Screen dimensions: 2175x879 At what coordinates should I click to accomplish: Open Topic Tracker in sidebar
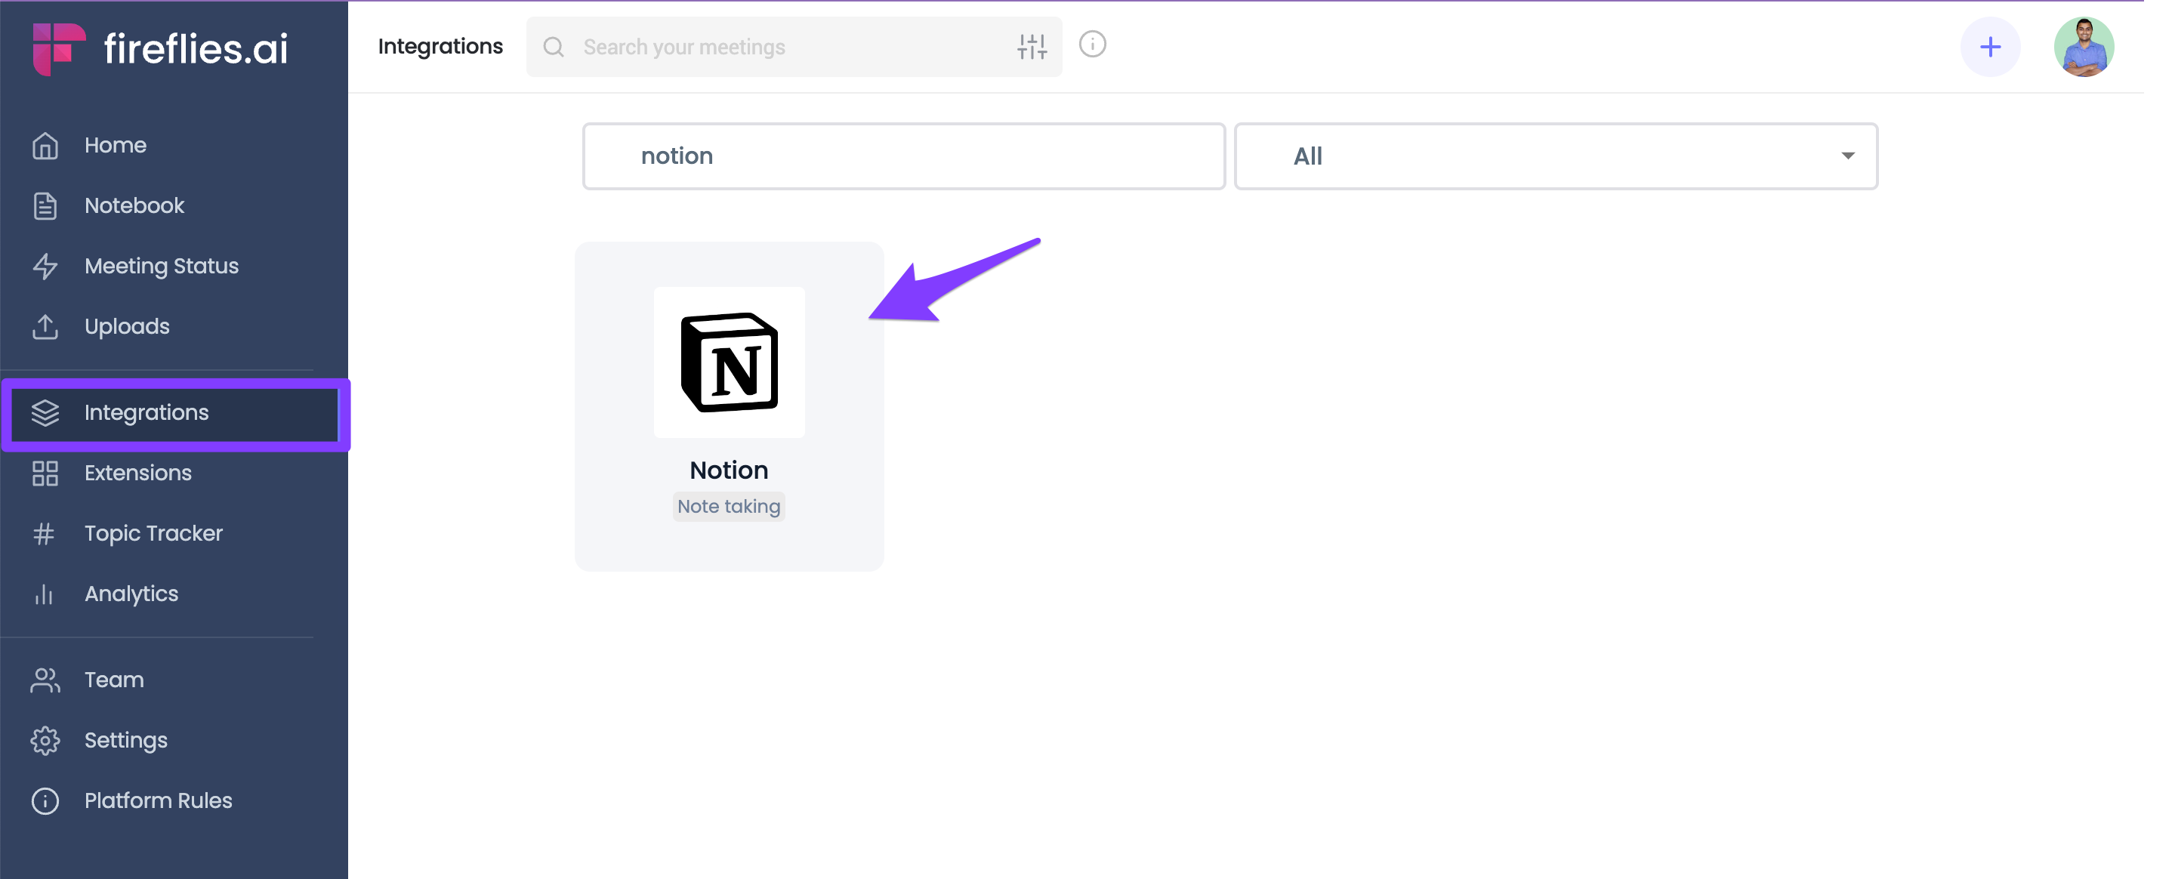click(174, 534)
